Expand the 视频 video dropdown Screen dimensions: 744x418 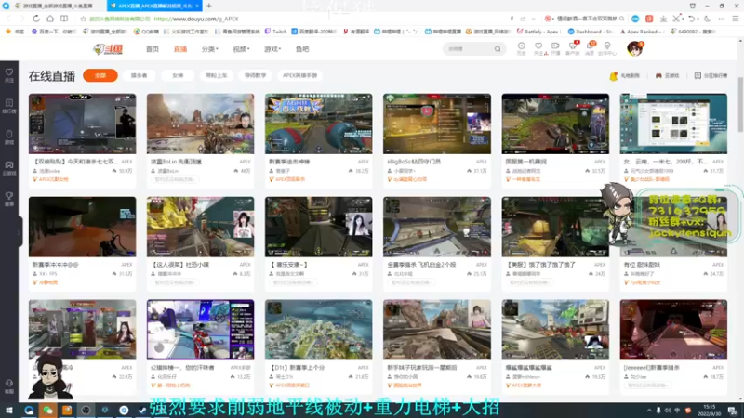click(241, 49)
